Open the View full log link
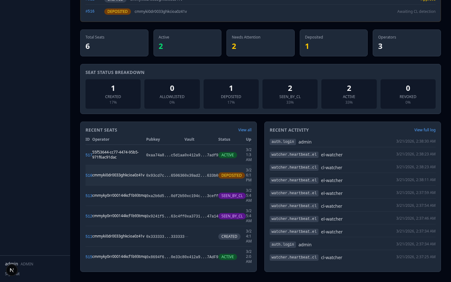Screen dimensions: 451x282 tap(425, 130)
